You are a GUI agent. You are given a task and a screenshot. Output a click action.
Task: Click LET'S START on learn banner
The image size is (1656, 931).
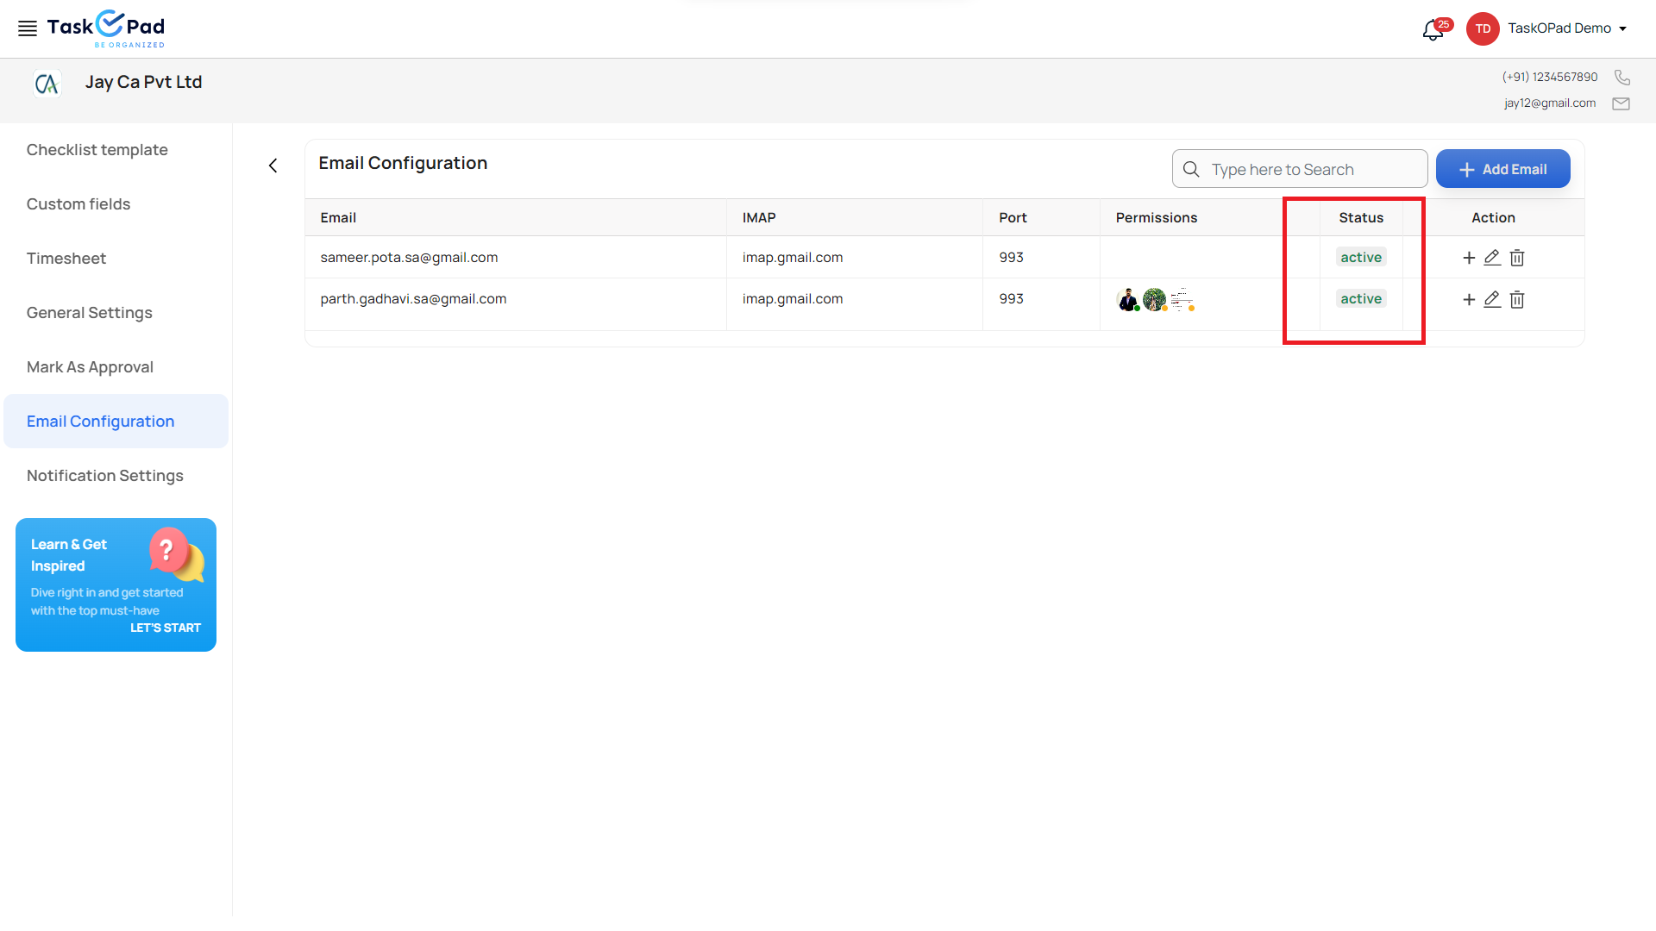click(166, 628)
